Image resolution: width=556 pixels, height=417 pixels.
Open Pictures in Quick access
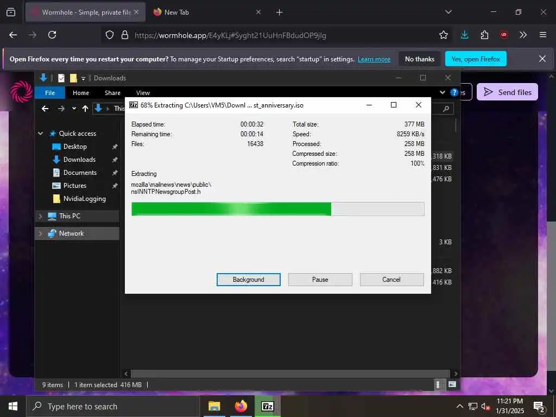(74, 186)
